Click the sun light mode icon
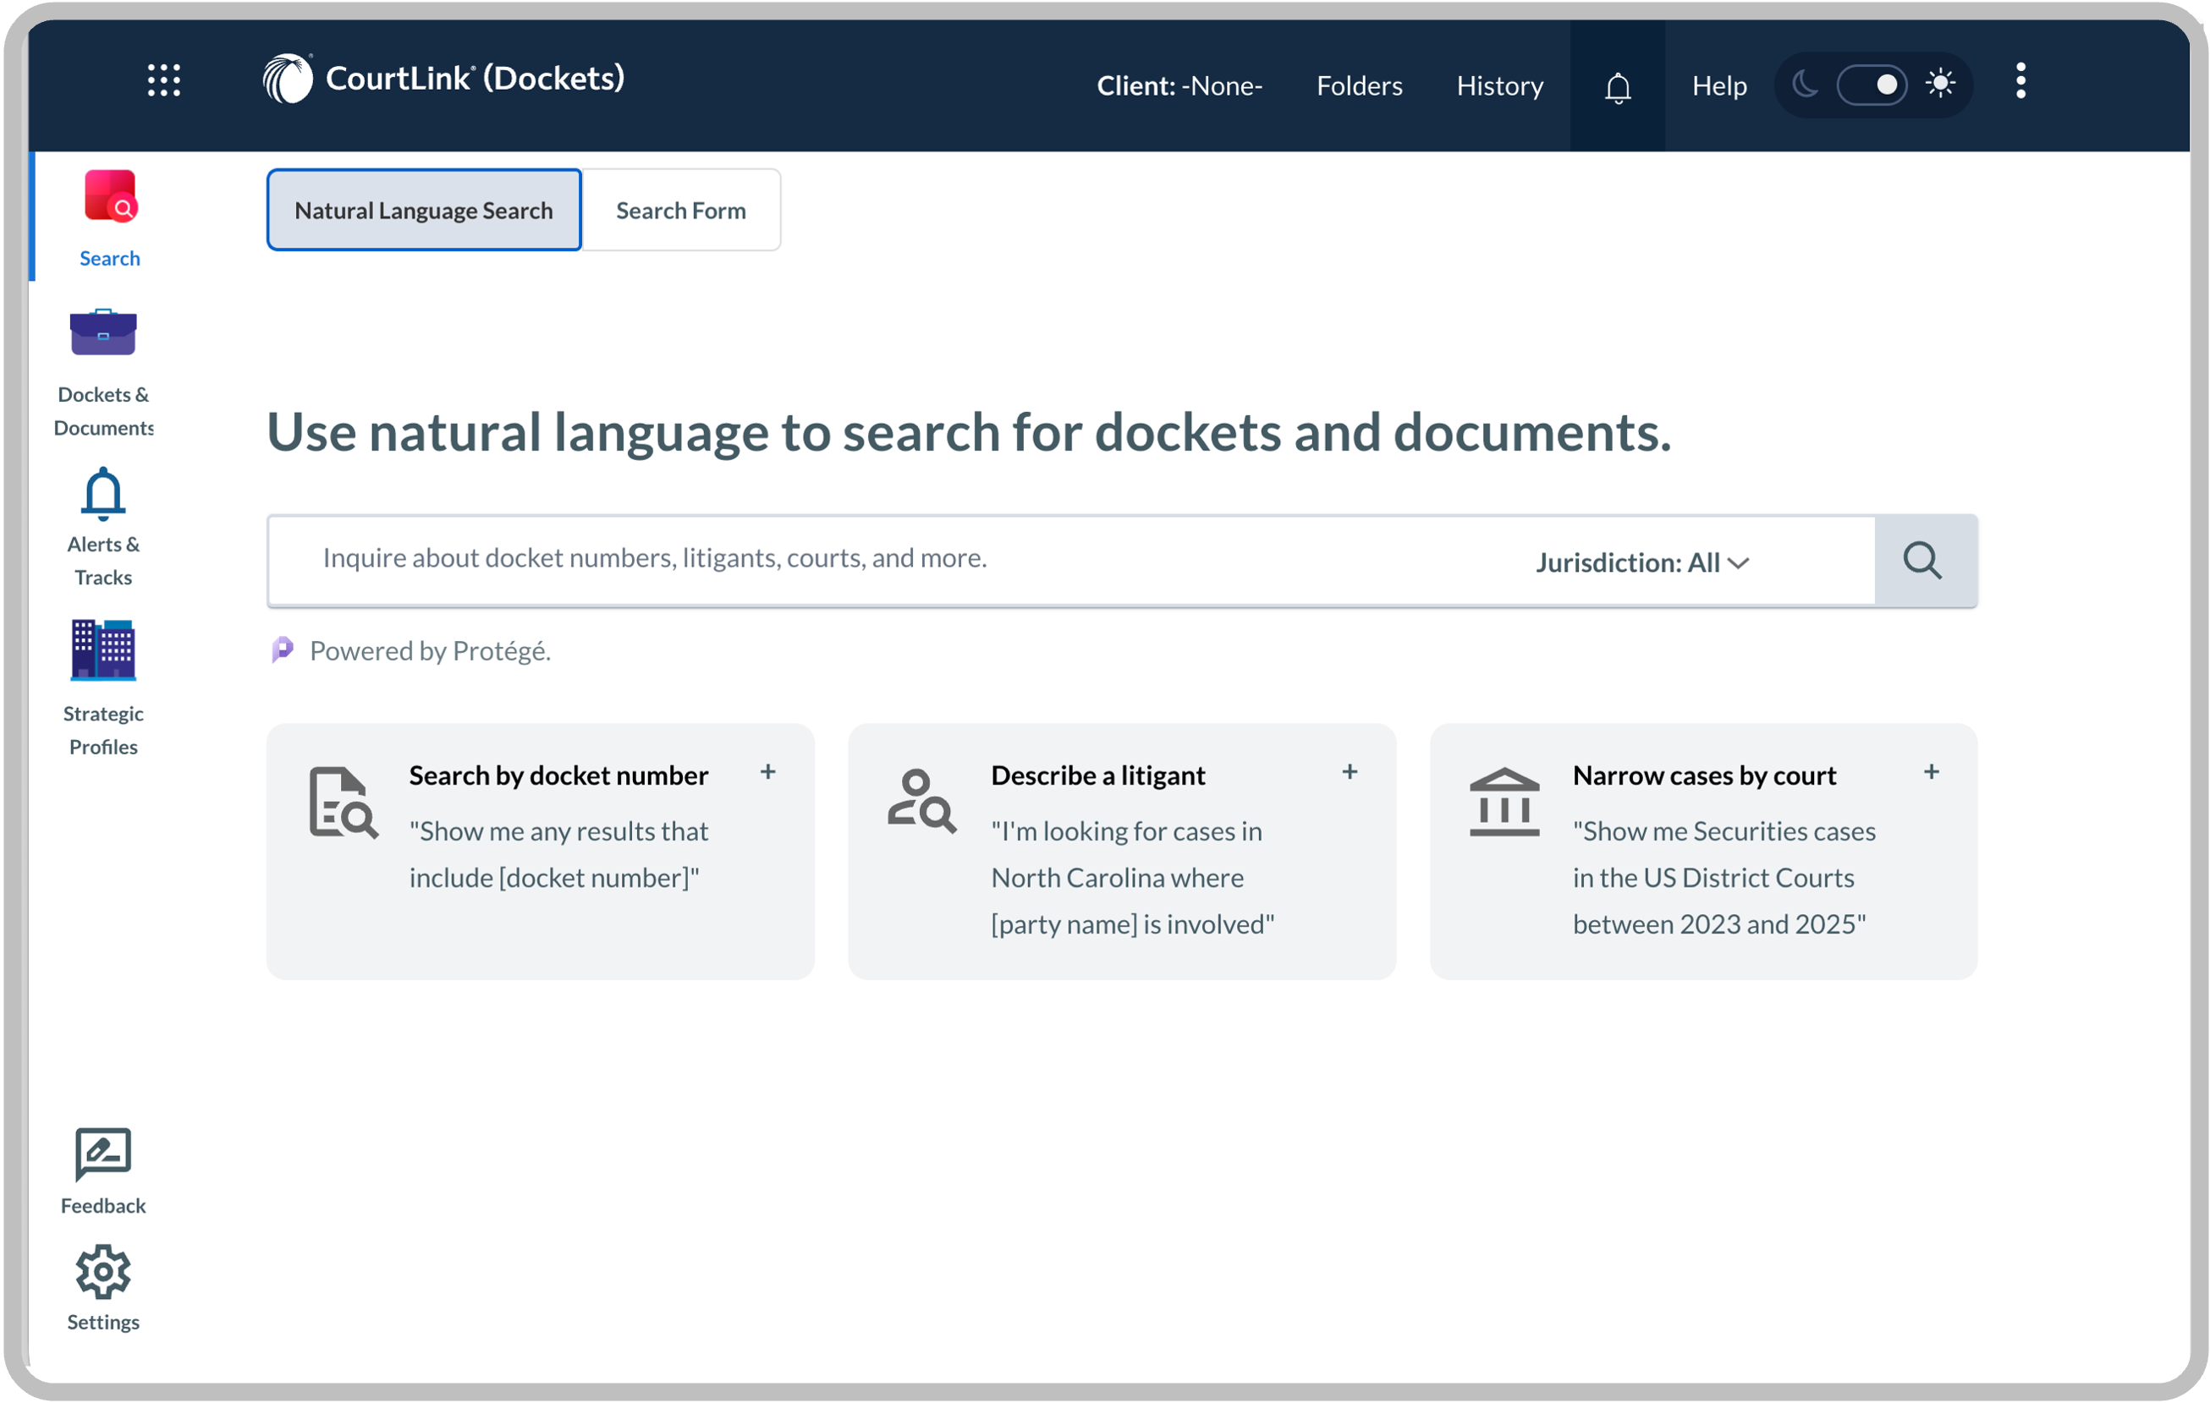This screenshot has width=2210, height=1403. (1940, 85)
